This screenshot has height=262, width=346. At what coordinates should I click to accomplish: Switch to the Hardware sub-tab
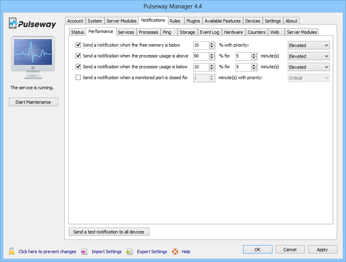pyautogui.click(x=233, y=32)
